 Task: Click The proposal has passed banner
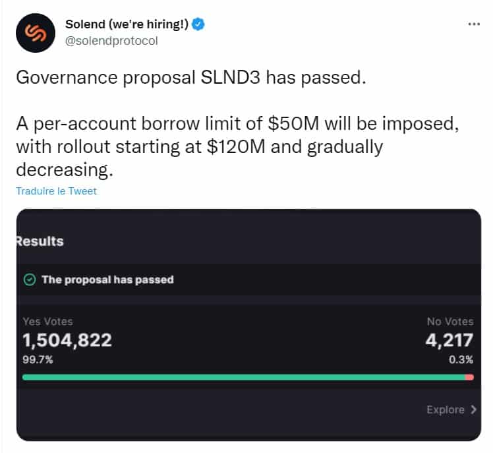pos(248,280)
